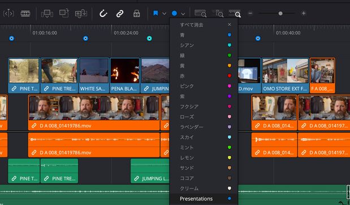Click blue marker between 01:00:16:00 and 01:00:24:00
350x205 pixels.
pos(85,39)
